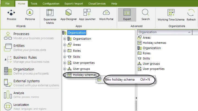Open the Export/Import ribbon tab
The image size is (198, 111).
click(x=74, y=4)
